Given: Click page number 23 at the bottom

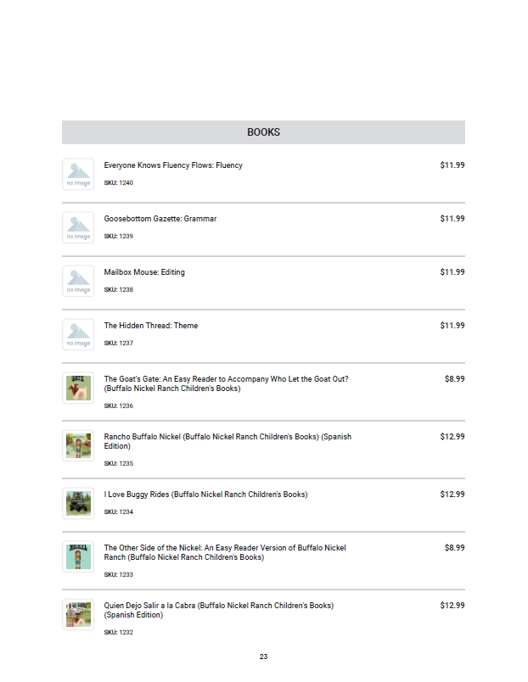Looking at the screenshot, I should 263,657.
